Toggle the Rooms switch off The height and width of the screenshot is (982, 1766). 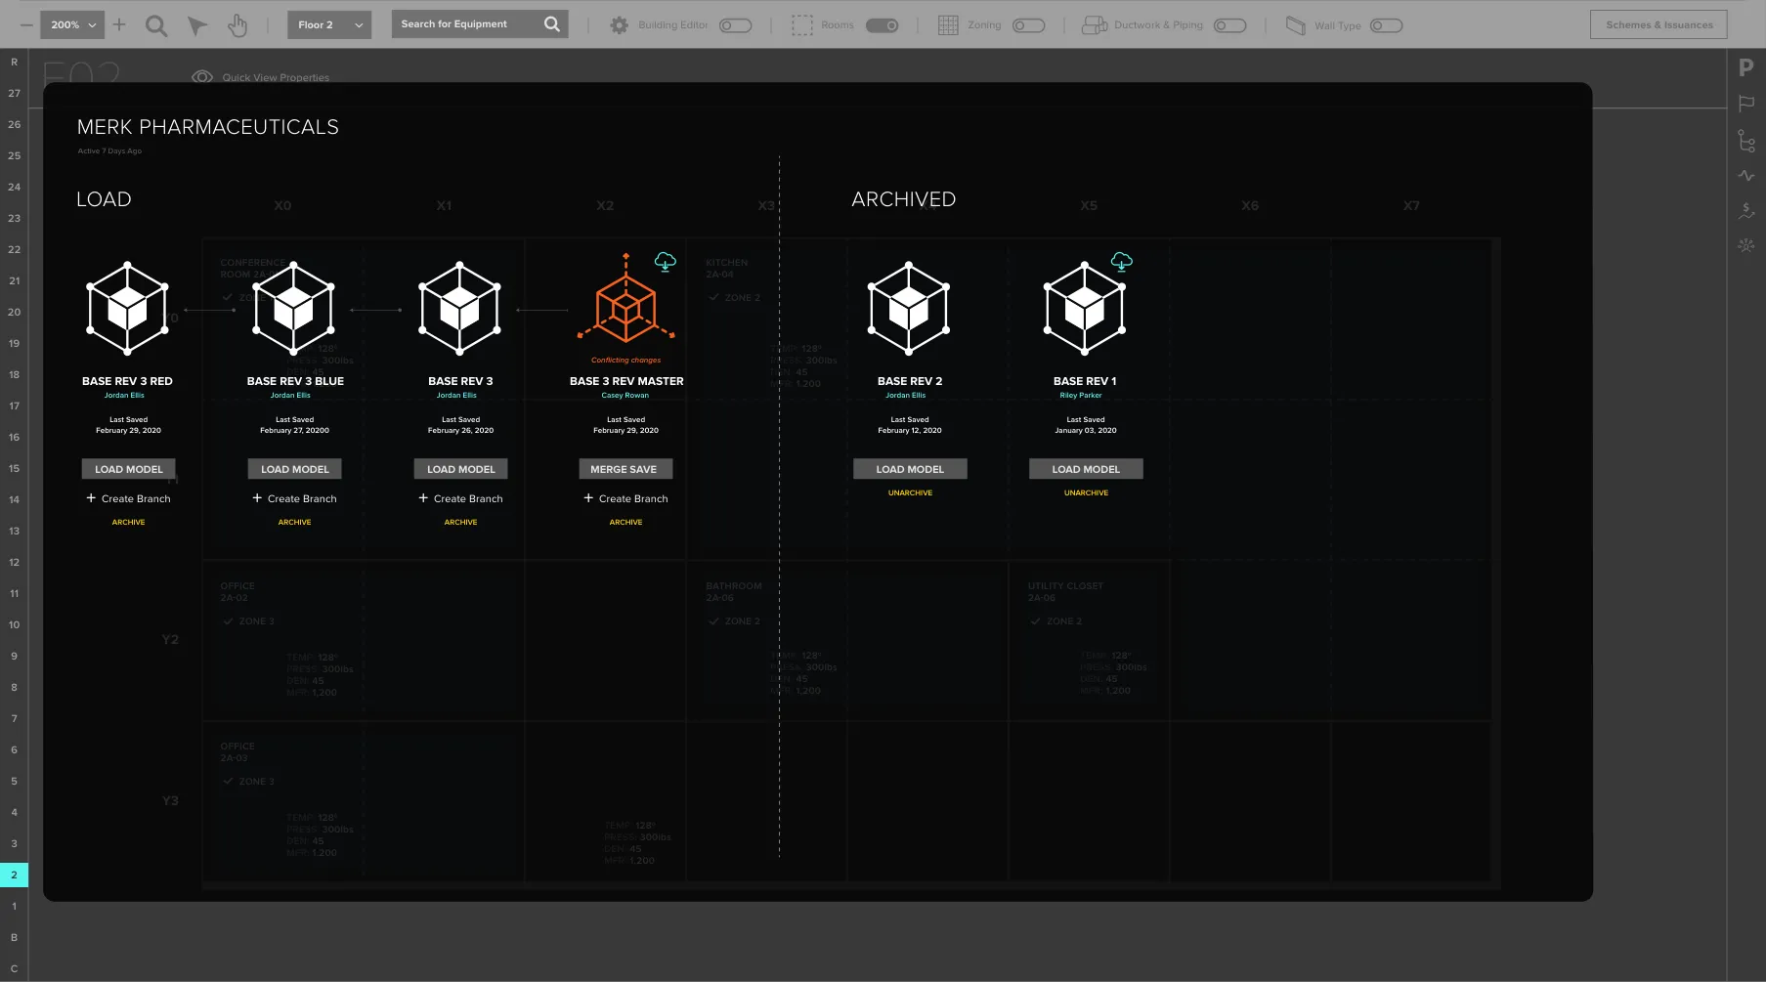pyautogui.click(x=882, y=25)
